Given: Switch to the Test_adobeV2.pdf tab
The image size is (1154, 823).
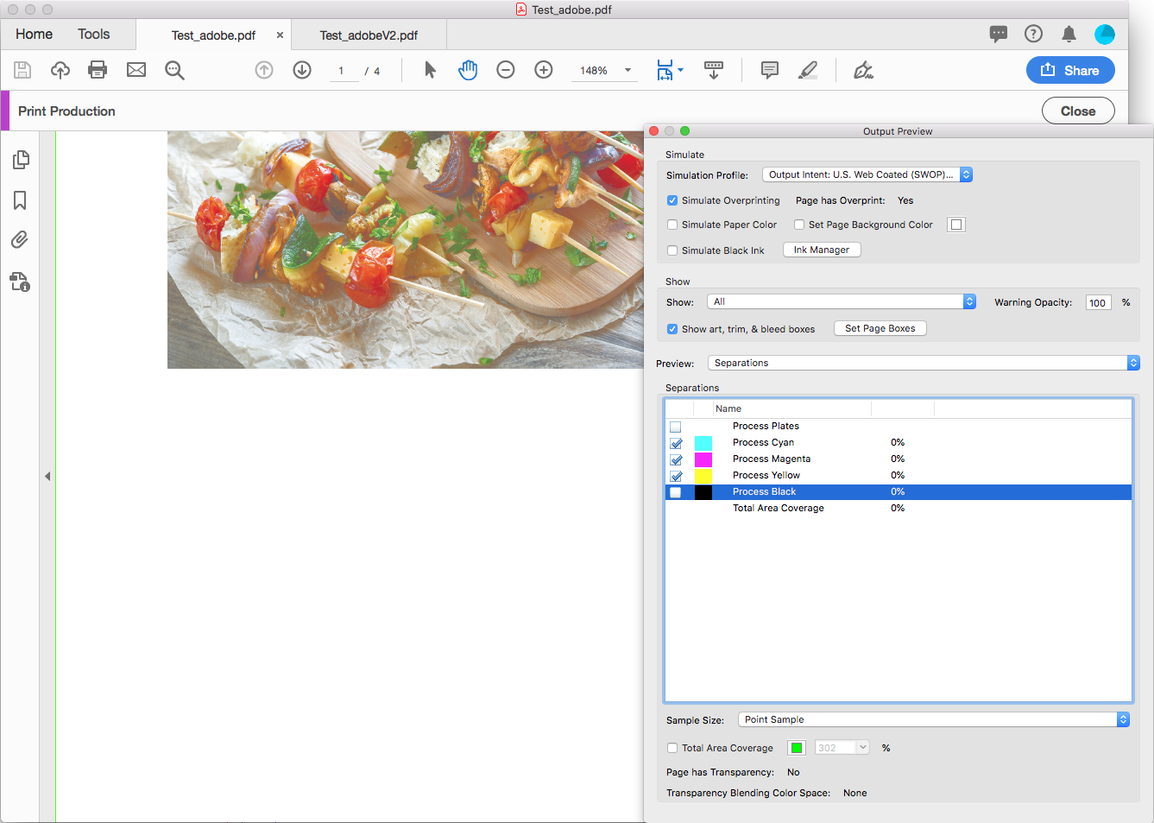Looking at the screenshot, I should (369, 35).
